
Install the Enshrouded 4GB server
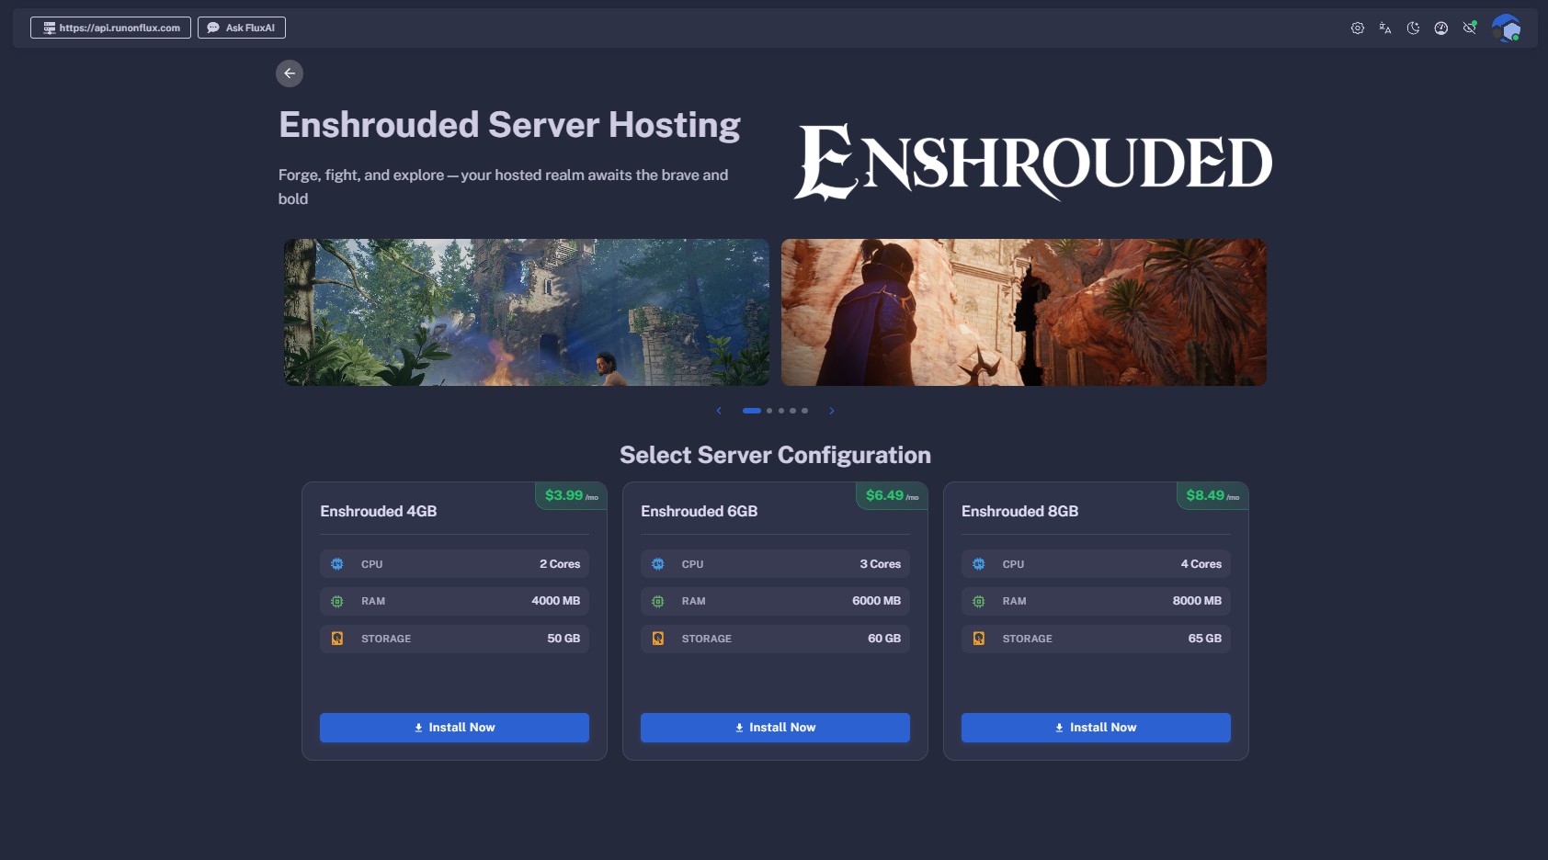coord(454,728)
